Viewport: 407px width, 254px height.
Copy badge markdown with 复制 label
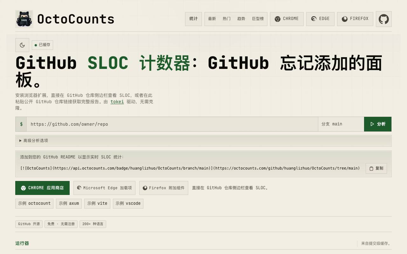379,168
